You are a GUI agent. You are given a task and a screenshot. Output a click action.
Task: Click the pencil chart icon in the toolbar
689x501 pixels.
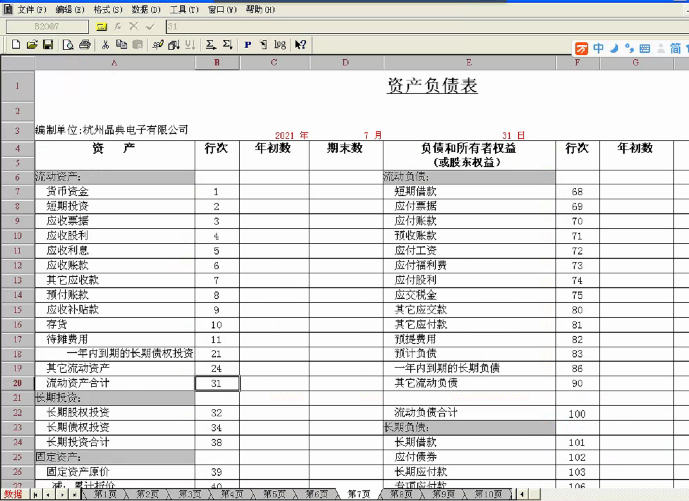[x=158, y=45]
